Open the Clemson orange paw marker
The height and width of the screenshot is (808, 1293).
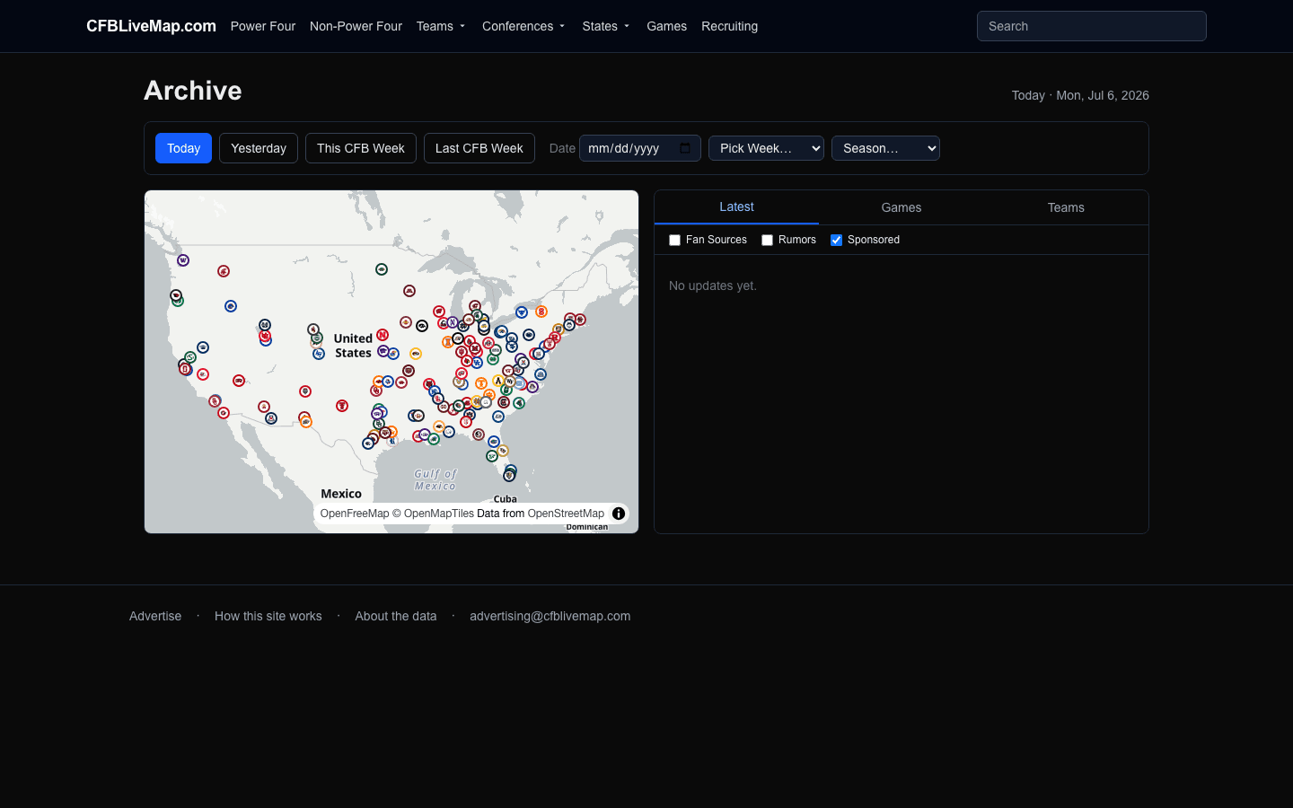tap(489, 395)
